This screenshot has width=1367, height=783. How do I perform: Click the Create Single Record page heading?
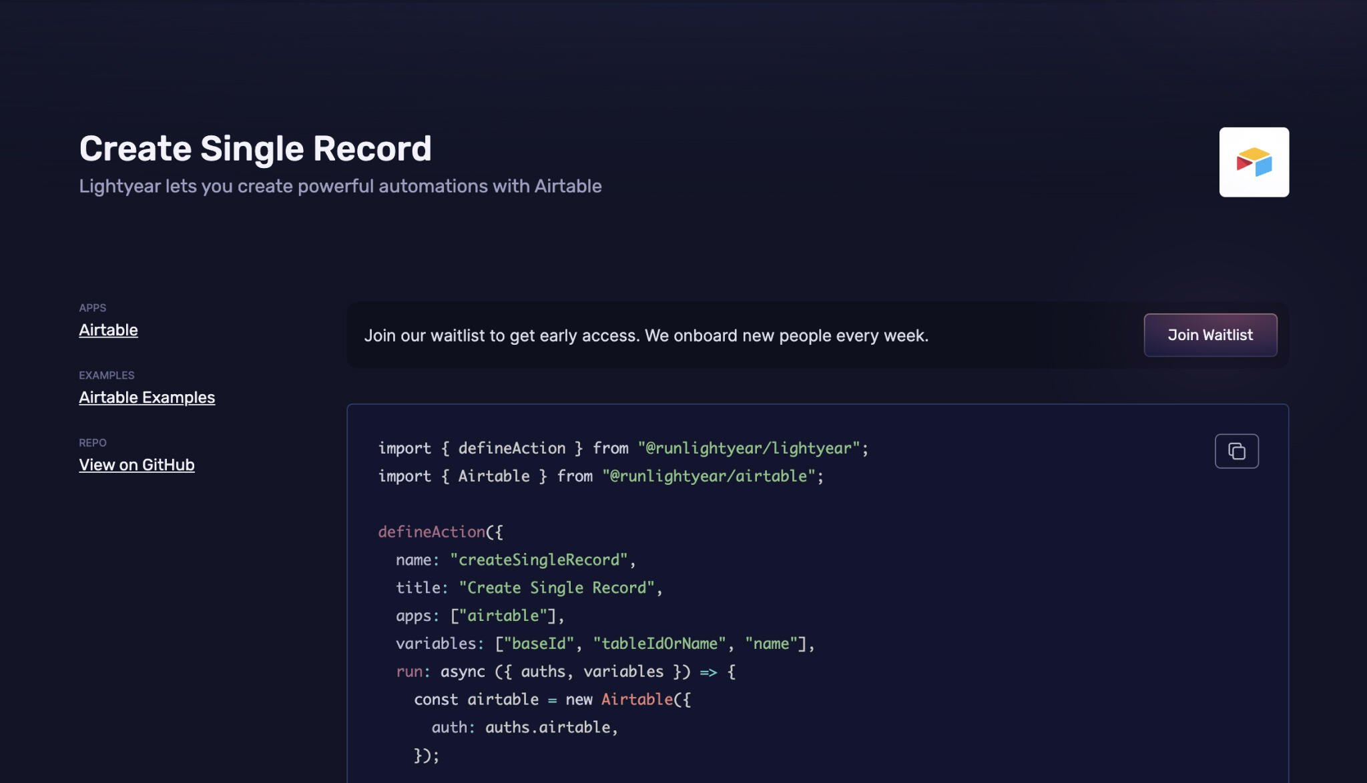[x=256, y=148]
